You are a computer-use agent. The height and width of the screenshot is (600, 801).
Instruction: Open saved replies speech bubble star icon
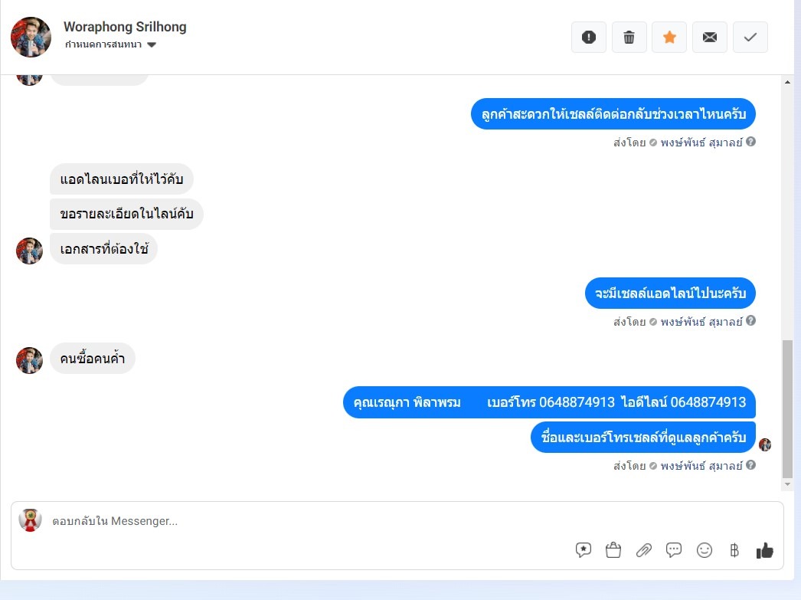tap(583, 550)
